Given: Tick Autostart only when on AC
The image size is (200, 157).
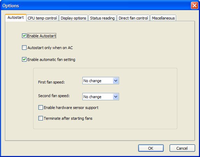Looking at the screenshot, I should point(24,48).
